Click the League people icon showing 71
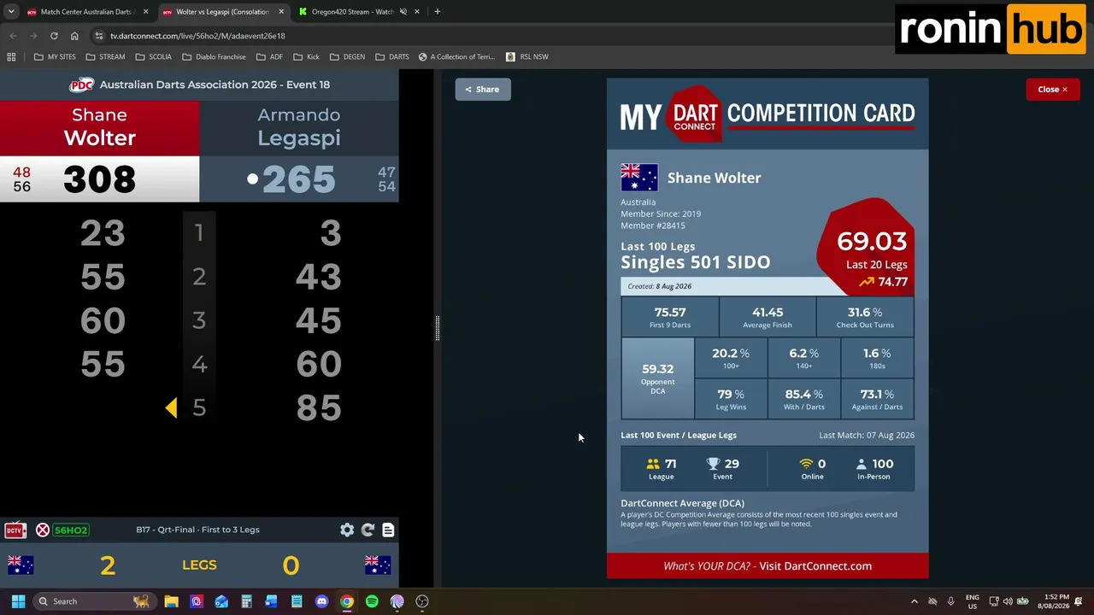 653,464
